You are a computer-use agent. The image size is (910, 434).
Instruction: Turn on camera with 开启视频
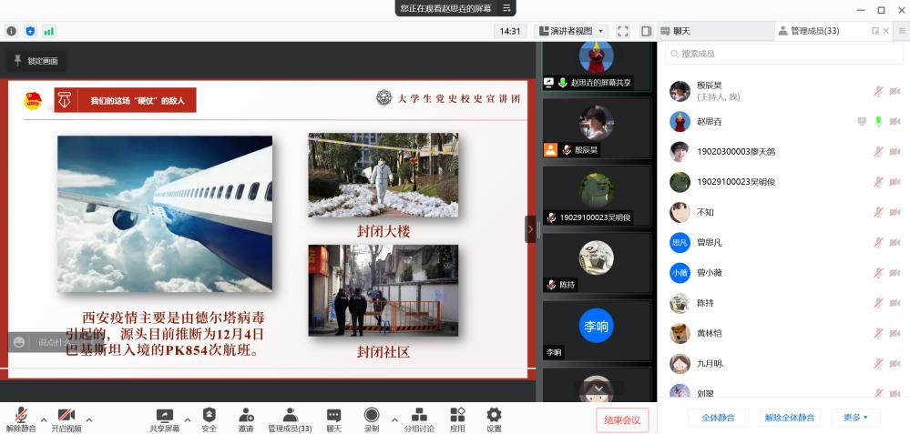click(66, 416)
